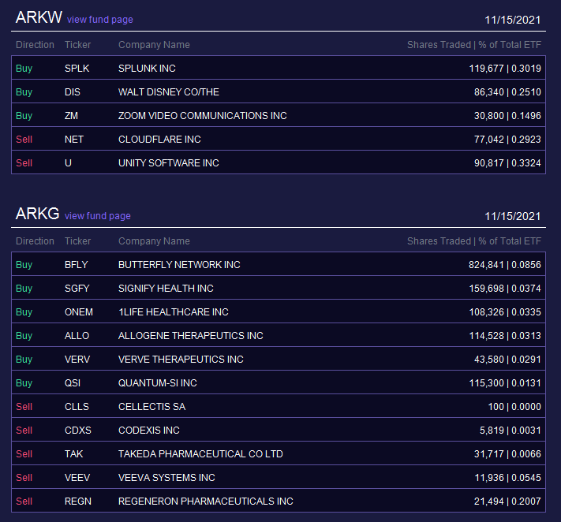Click shares value 11,936 | 0.0545

pos(507,477)
